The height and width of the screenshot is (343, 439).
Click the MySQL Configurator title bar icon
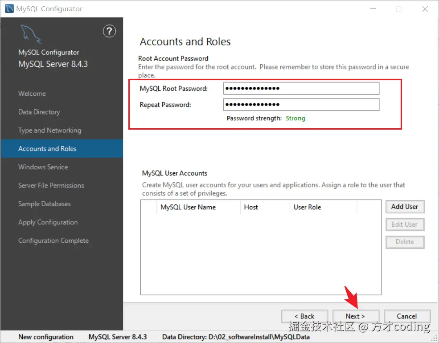click(9, 8)
